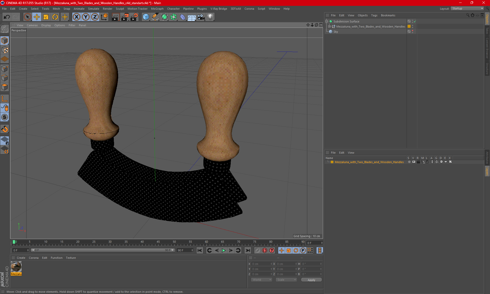
Task: Activate the Rotate tool
Action: point(55,17)
